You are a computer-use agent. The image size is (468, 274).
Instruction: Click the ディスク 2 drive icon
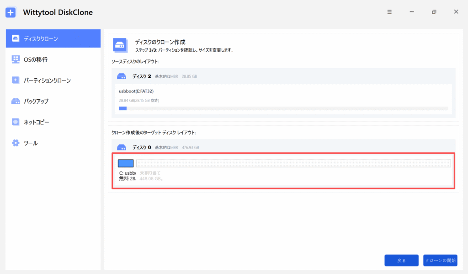click(122, 76)
